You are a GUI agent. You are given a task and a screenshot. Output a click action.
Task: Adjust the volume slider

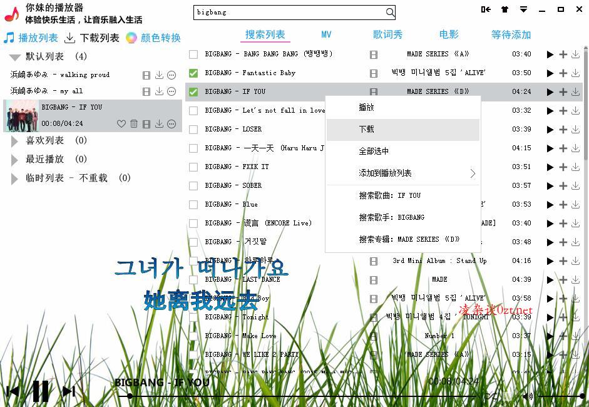pyautogui.click(x=561, y=396)
